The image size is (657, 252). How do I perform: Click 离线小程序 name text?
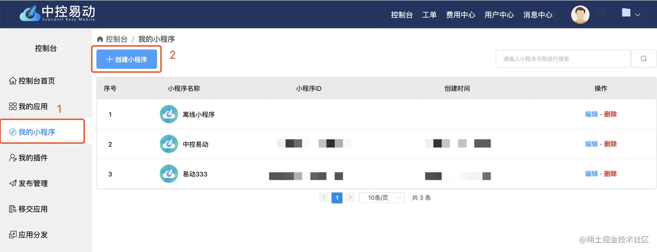click(199, 115)
